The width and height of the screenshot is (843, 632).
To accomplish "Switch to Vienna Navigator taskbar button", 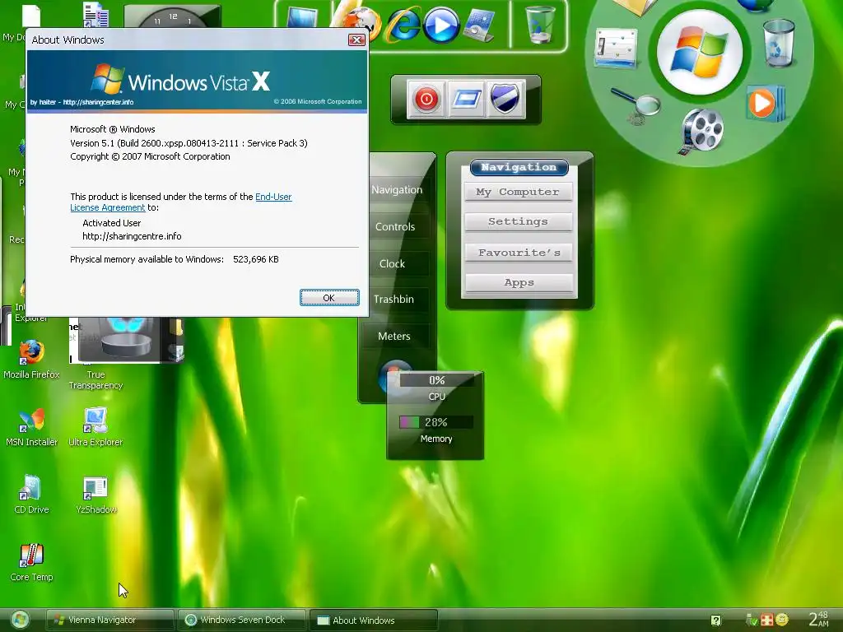I will [x=109, y=620].
